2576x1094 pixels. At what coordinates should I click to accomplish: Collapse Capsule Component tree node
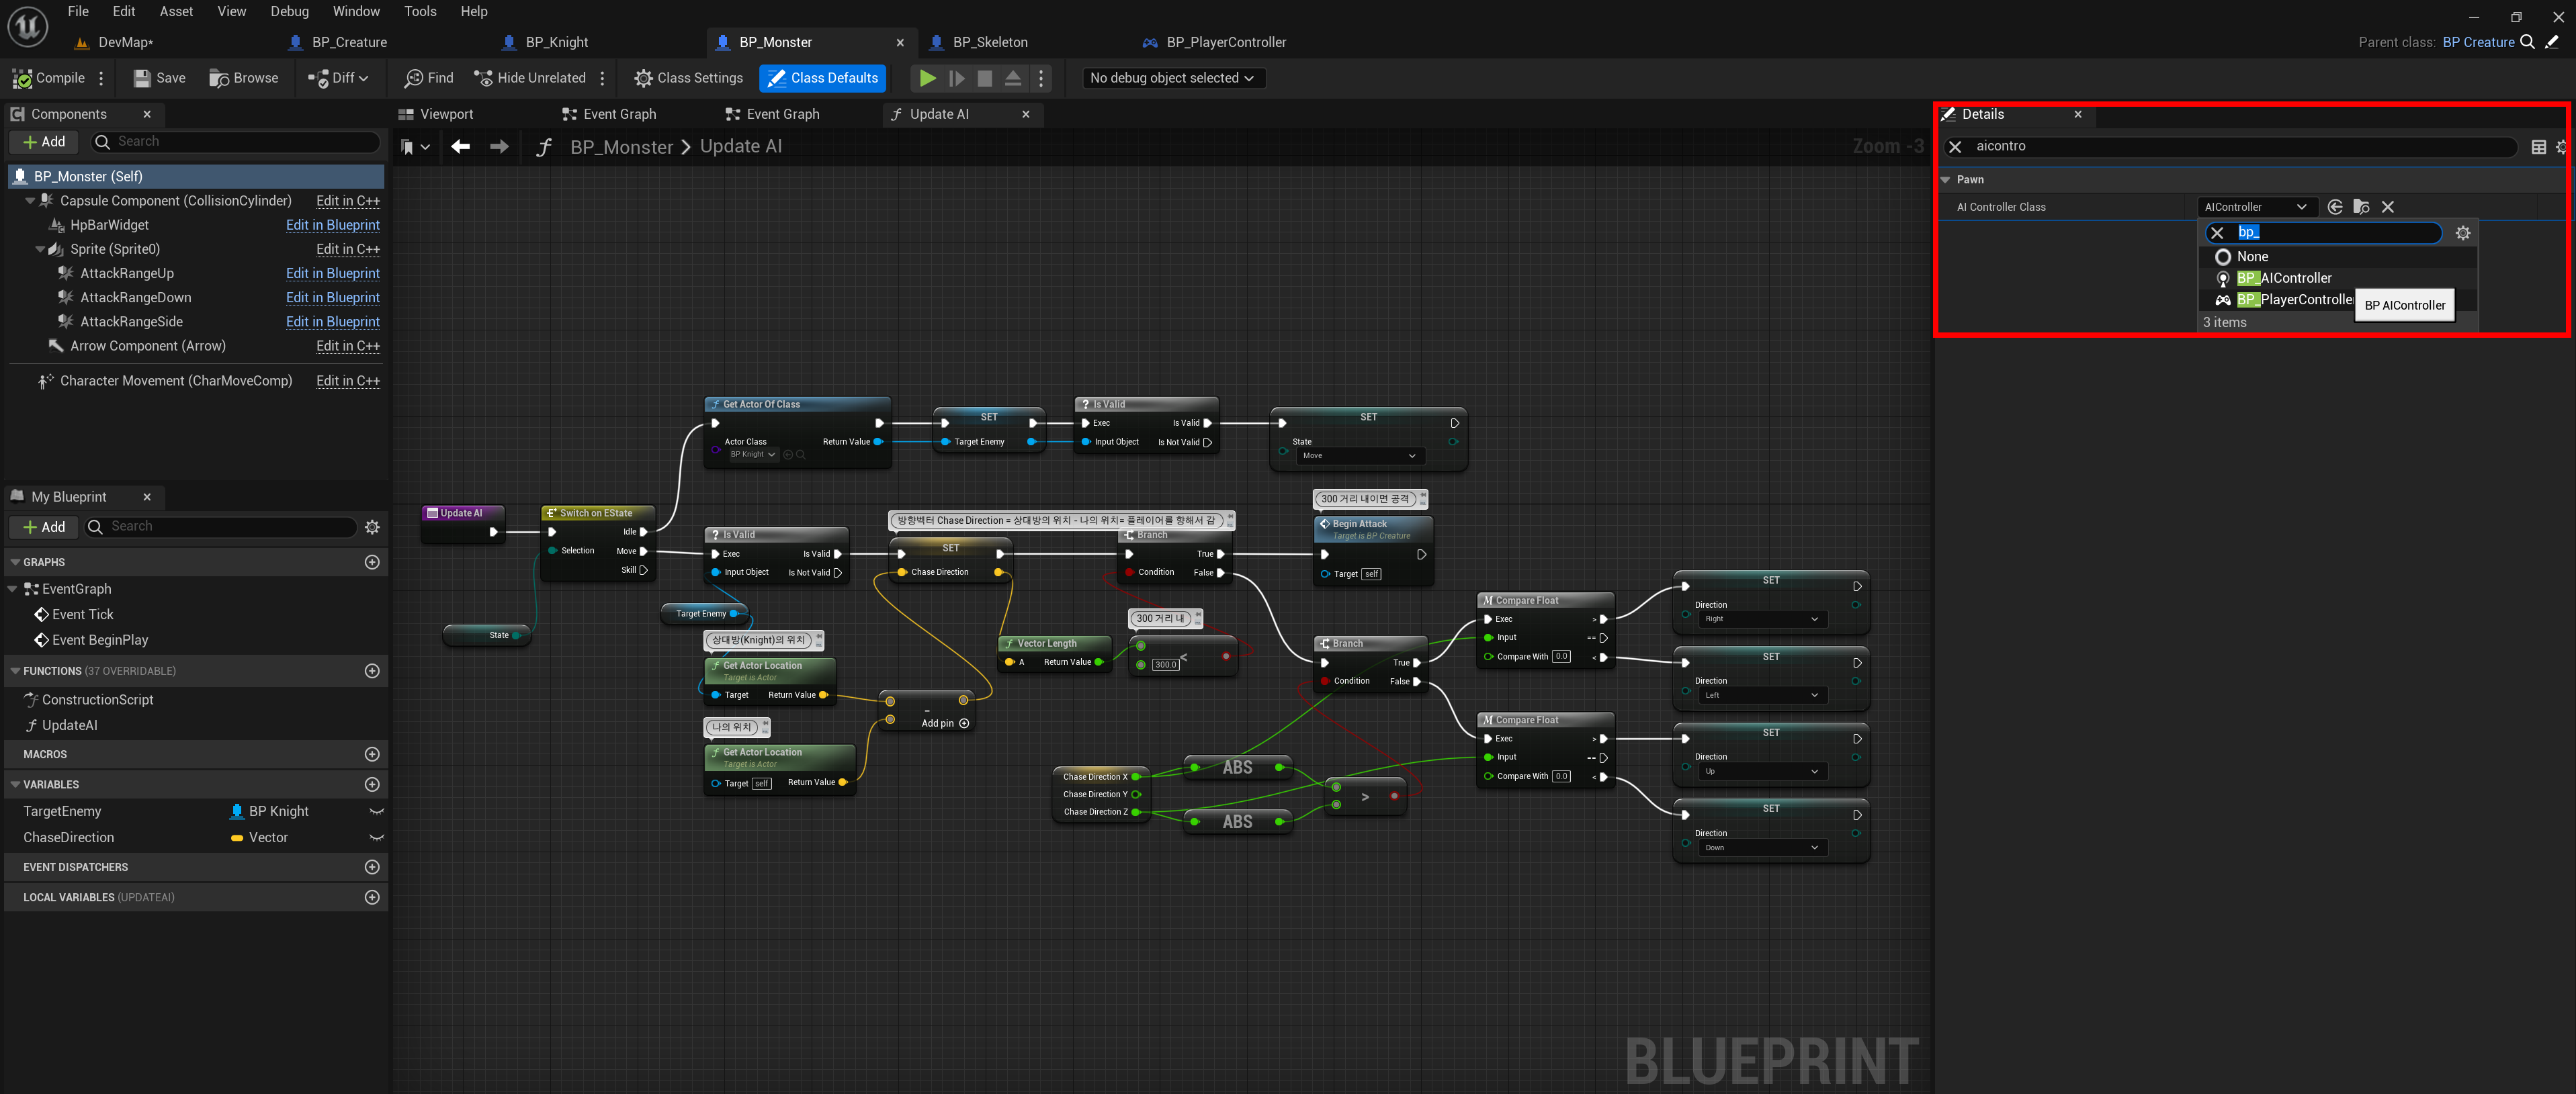[x=29, y=201]
